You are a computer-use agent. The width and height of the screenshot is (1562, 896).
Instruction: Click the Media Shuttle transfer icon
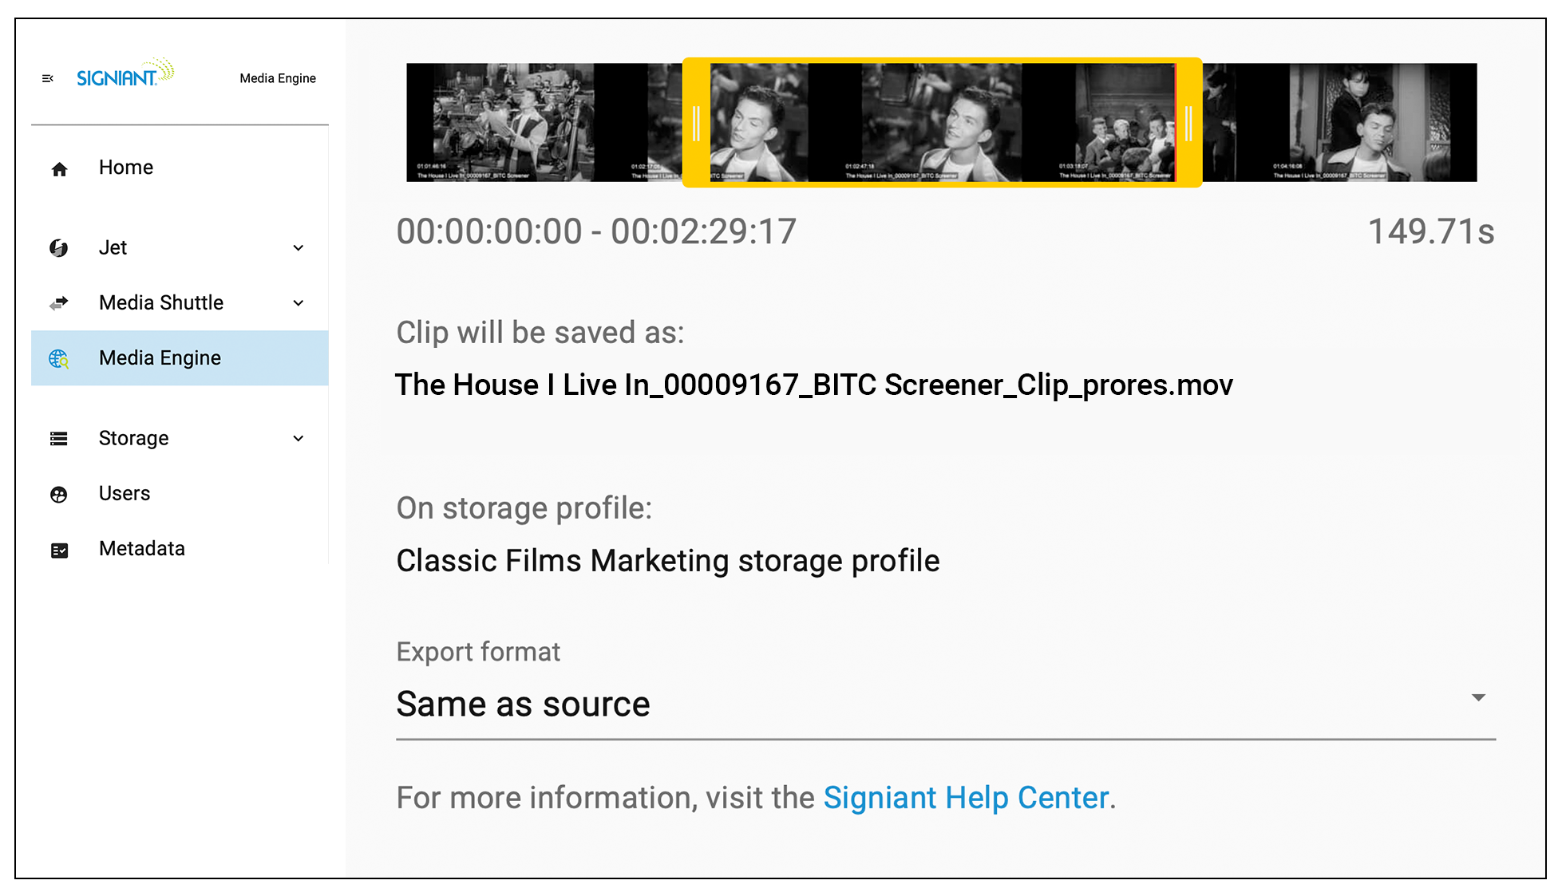[x=58, y=302]
